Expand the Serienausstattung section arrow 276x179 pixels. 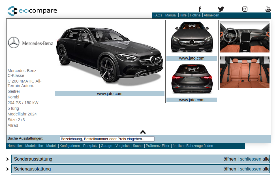tap(7, 169)
